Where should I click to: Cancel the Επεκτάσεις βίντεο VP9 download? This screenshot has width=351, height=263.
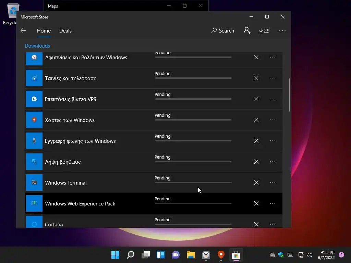tap(256, 99)
